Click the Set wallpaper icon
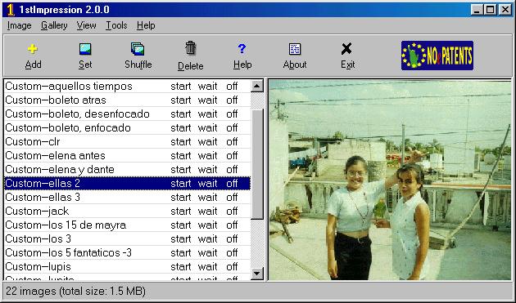This screenshot has height=303, width=516. click(x=85, y=49)
